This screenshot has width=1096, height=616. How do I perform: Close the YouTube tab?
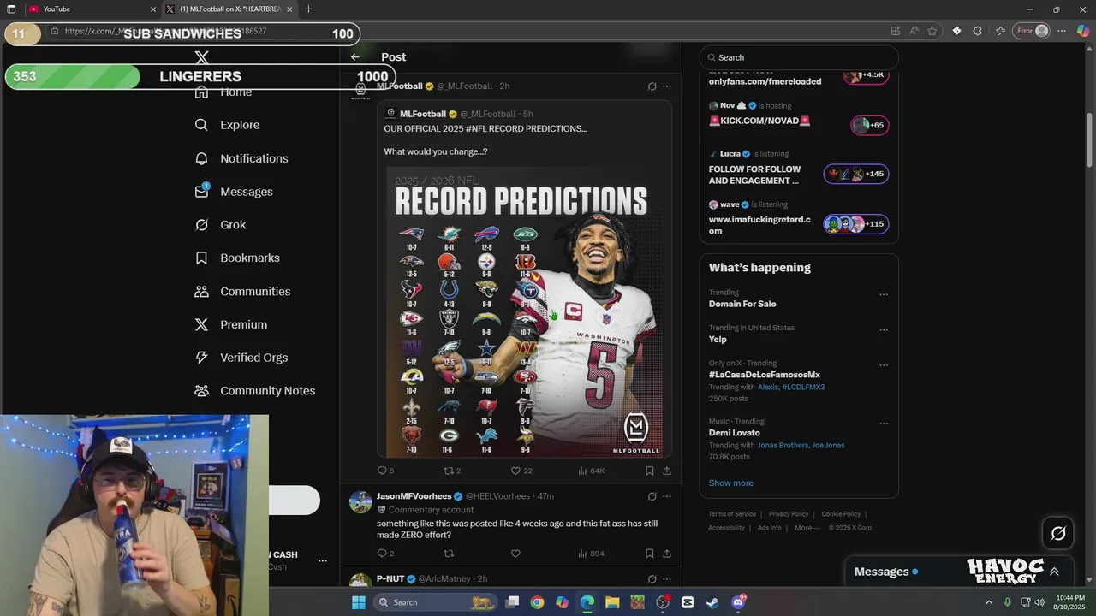point(153,9)
